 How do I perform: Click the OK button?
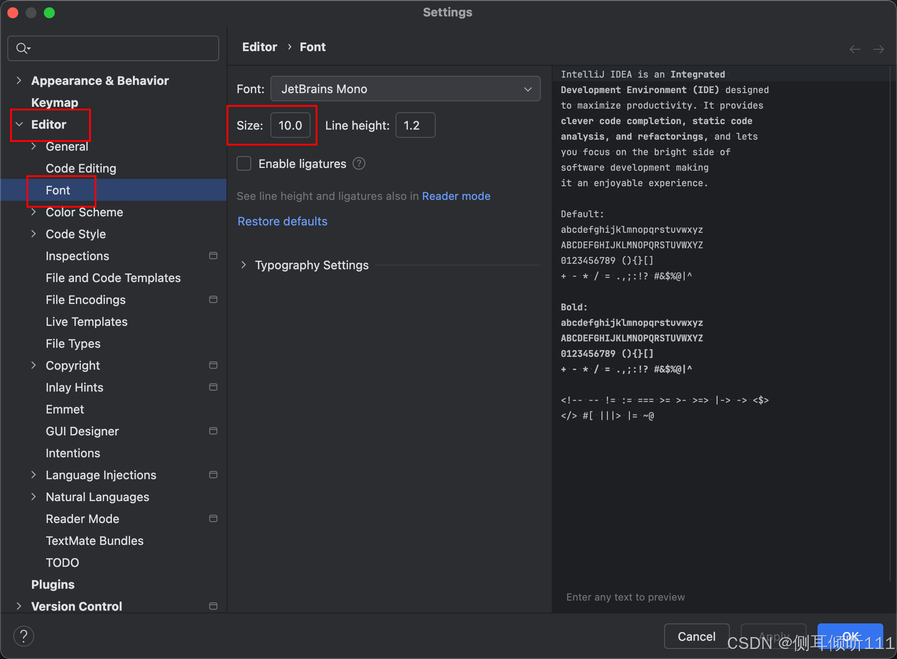tap(850, 636)
